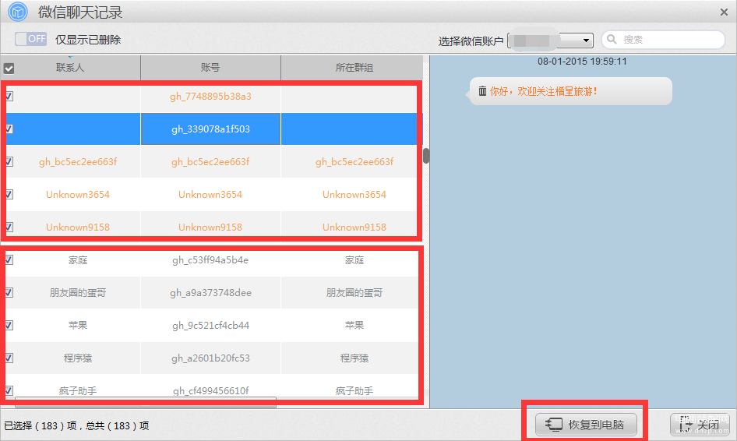Select 疯子助手 in 所在群组 column

[x=354, y=390]
